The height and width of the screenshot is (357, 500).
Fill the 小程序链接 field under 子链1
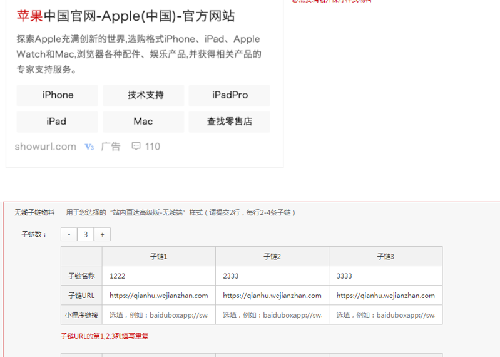tap(159, 315)
